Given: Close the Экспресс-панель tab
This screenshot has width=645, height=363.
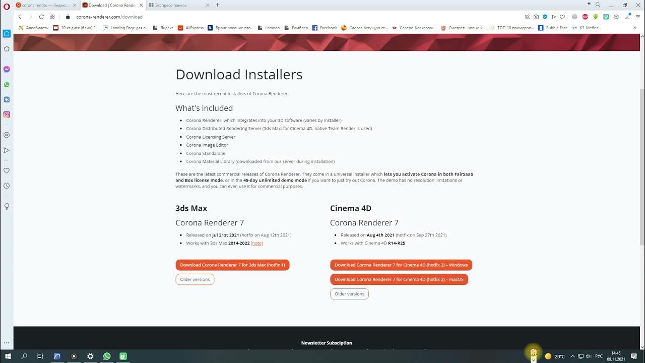Looking at the screenshot, I should point(208,5).
